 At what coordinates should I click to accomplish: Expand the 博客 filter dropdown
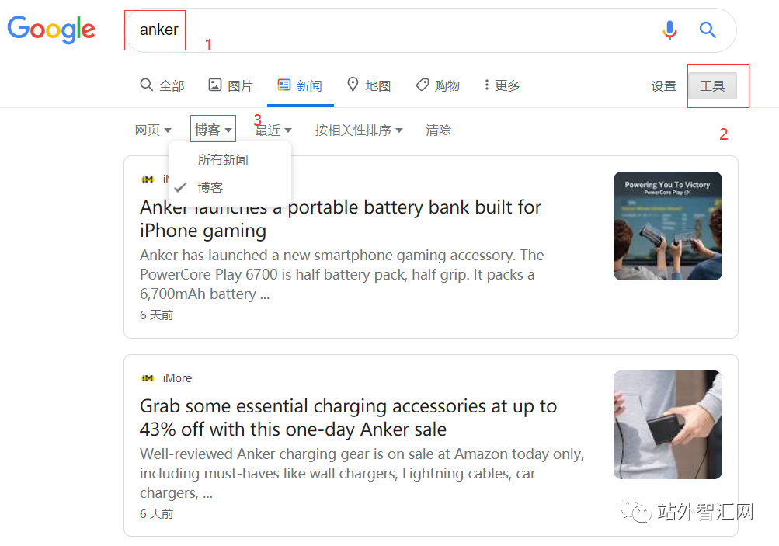(213, 130)
